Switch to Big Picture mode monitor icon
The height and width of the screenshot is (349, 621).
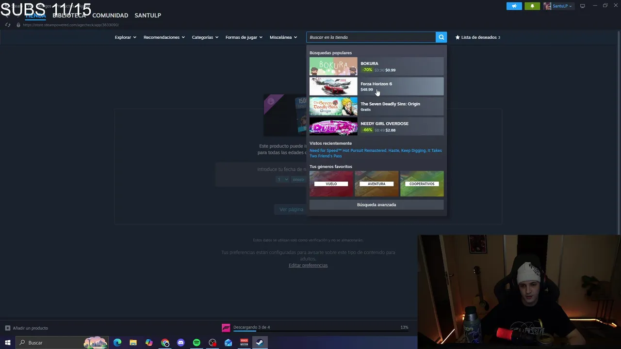[x=582, y=6]
